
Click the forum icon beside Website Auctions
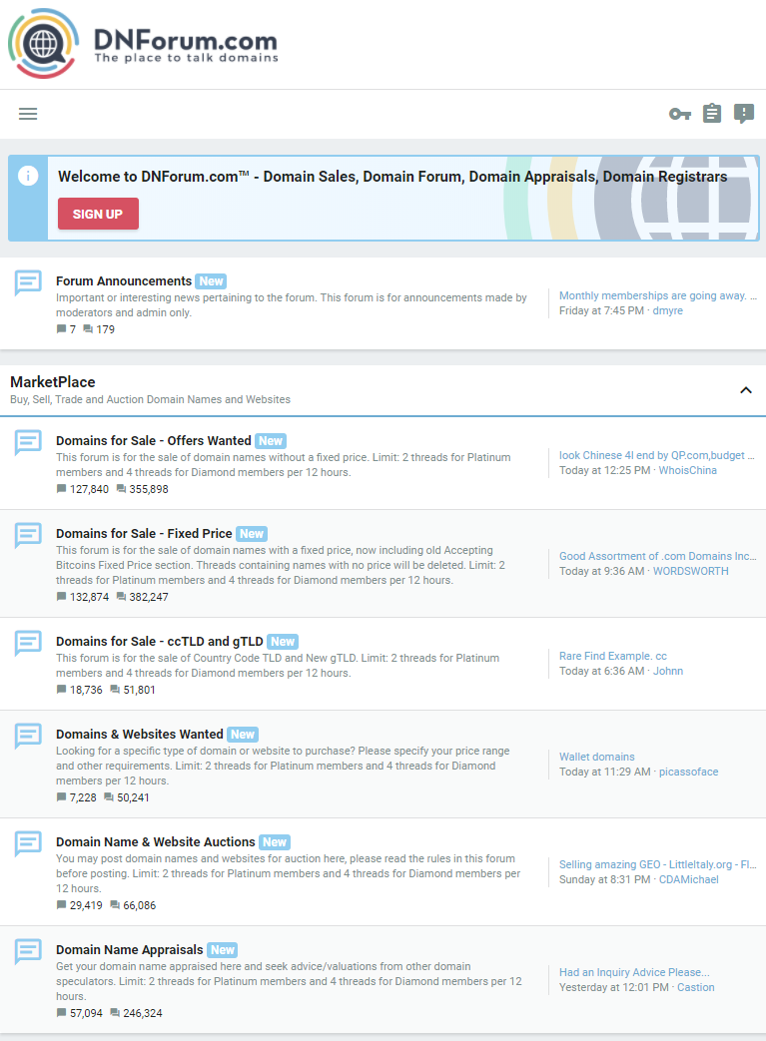29,843
